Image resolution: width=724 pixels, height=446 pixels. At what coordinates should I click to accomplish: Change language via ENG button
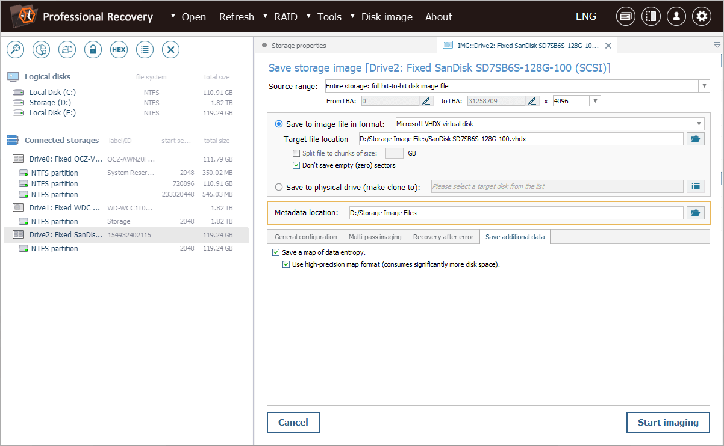pyautogui.click(x=586, y=17)
